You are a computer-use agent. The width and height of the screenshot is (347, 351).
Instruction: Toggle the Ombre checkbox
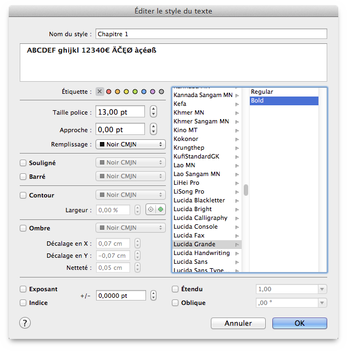click(x=23, y=228)
